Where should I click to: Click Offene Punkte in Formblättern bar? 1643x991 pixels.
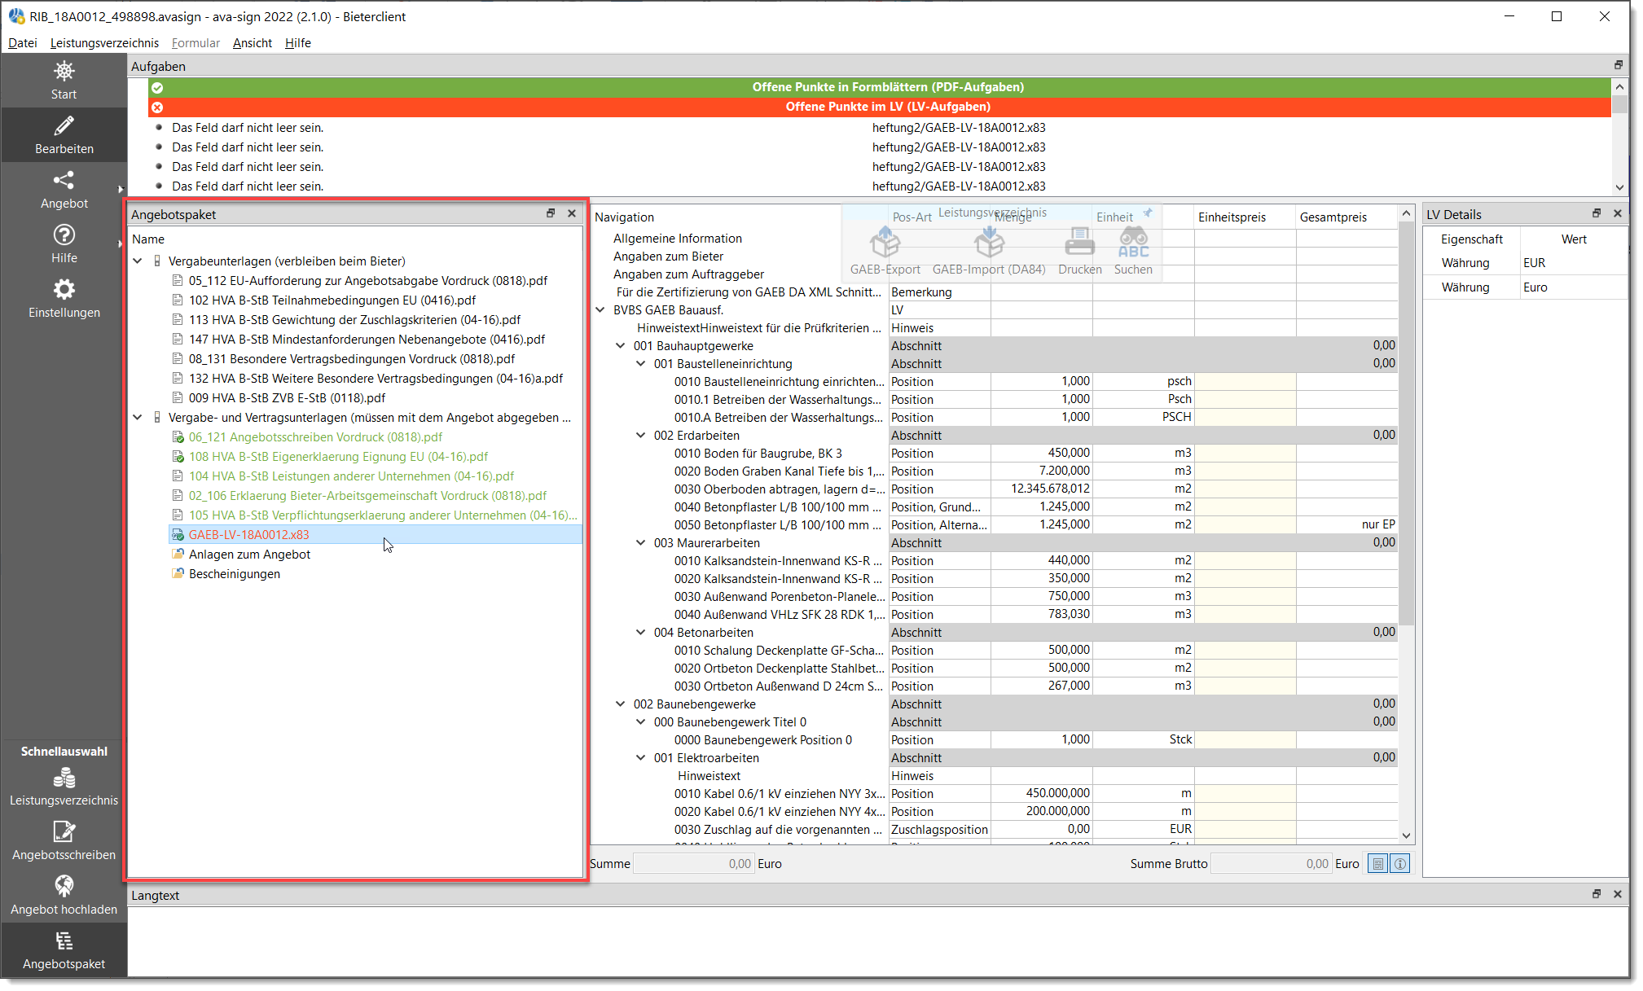coord(880,87)
